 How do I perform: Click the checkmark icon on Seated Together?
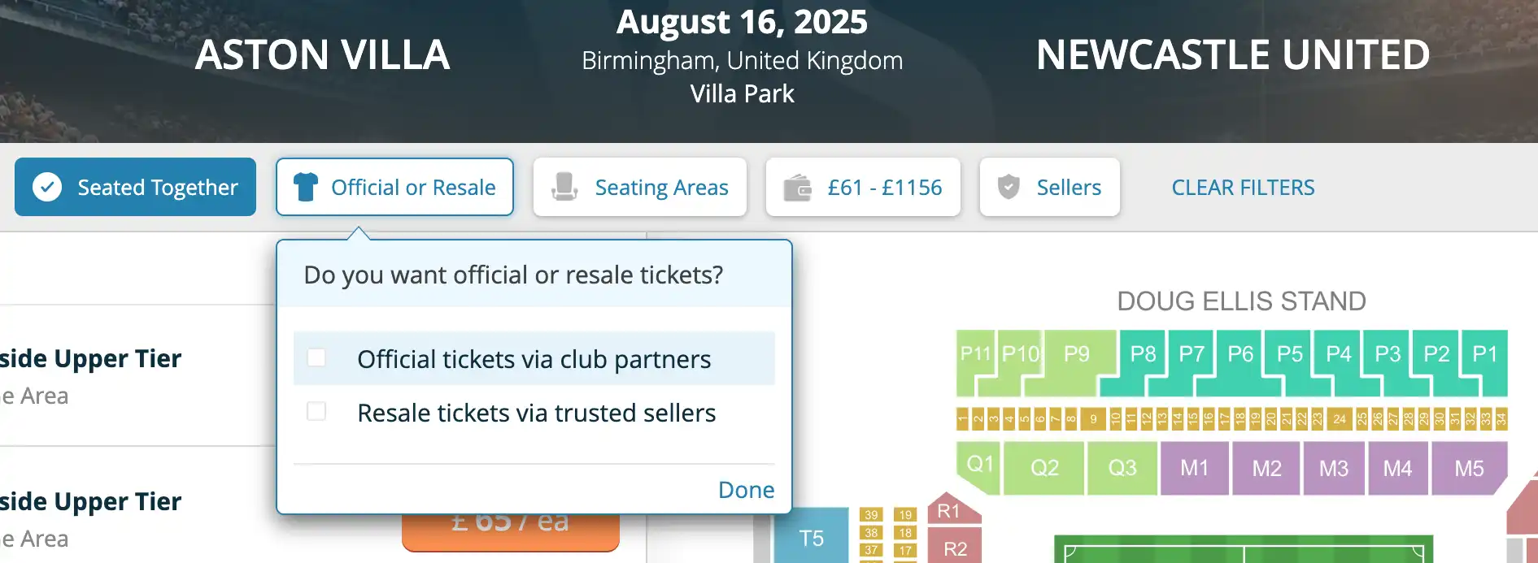pyautogui.click(x=47, y=187)
